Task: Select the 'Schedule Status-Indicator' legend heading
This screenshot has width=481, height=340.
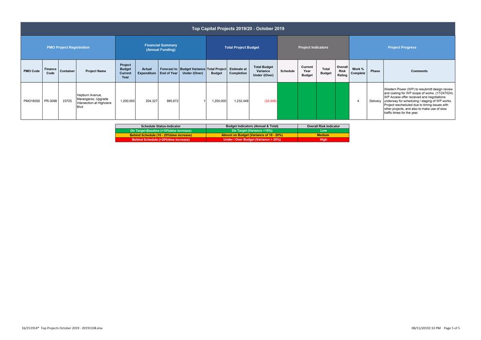Action: point(161,126)
